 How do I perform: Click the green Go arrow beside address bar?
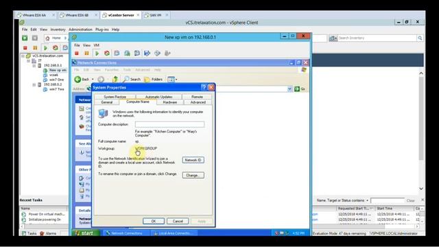(x=297, y=89)
